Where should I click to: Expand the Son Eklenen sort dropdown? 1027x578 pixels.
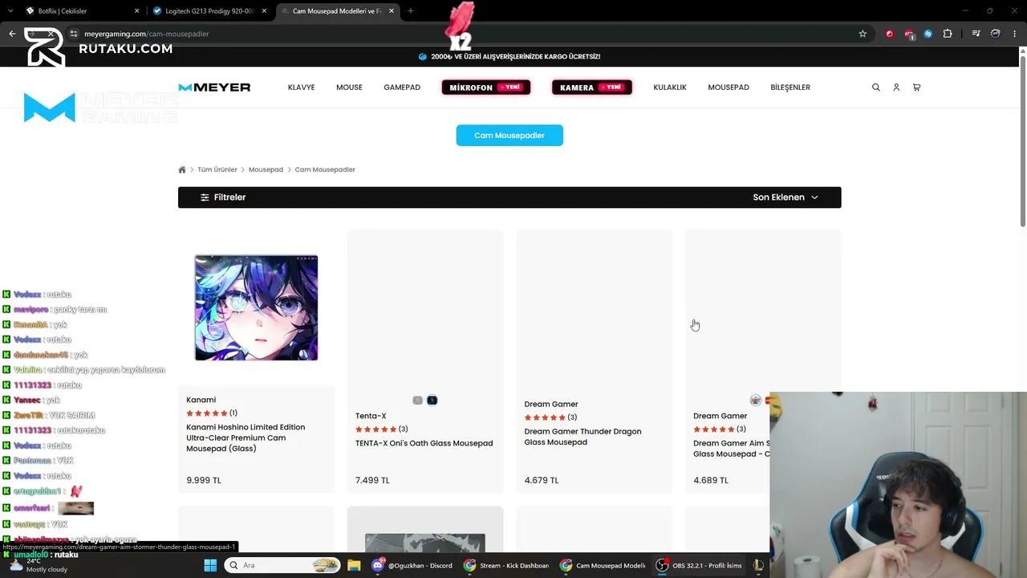tap(785, 197)
